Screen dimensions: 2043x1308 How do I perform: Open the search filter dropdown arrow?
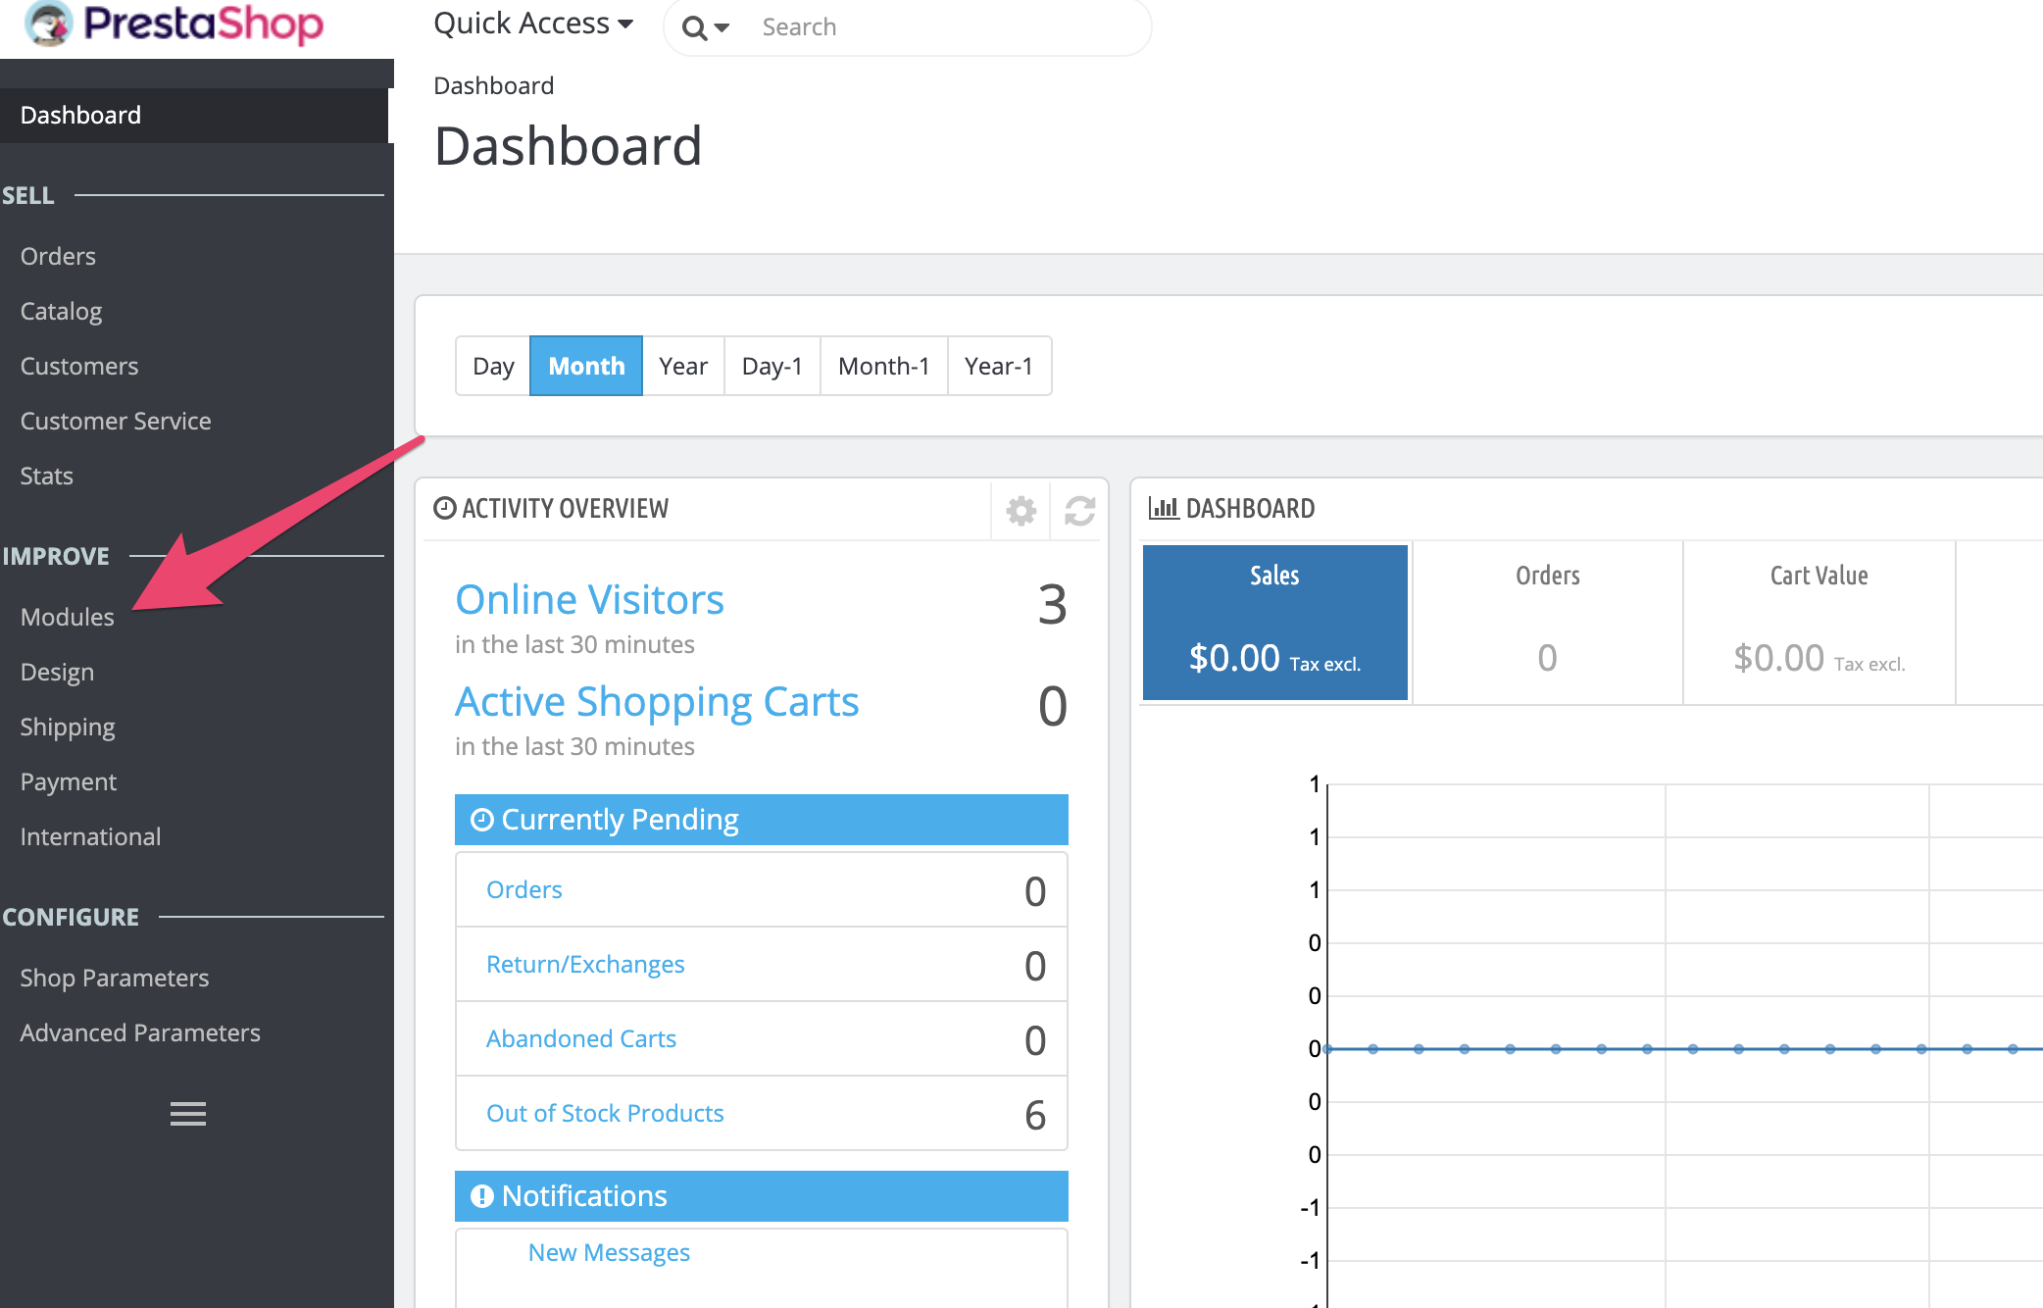(x=722, y=27)
